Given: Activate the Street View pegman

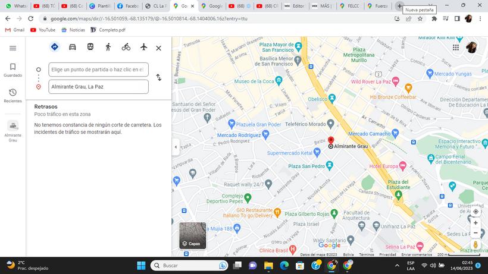Looking at the screenshot, I should coord(476,244).
